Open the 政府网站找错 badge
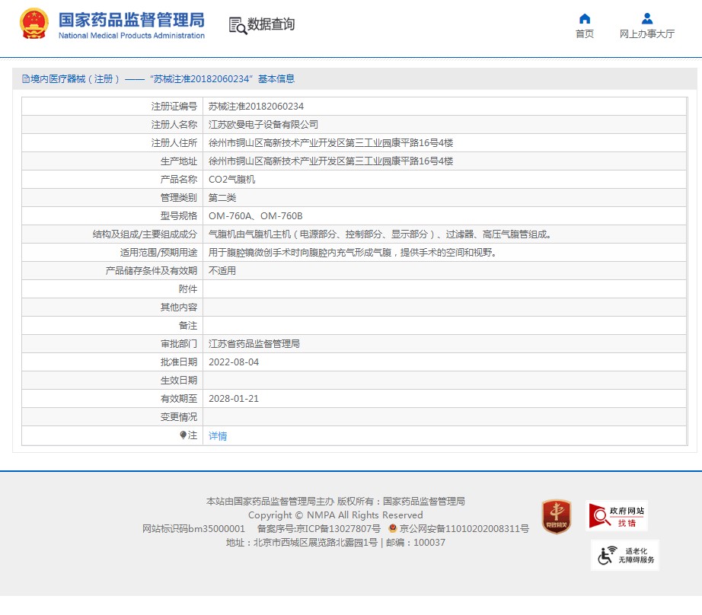The width and height of the screenshot is (702, 615). (617, 515)
